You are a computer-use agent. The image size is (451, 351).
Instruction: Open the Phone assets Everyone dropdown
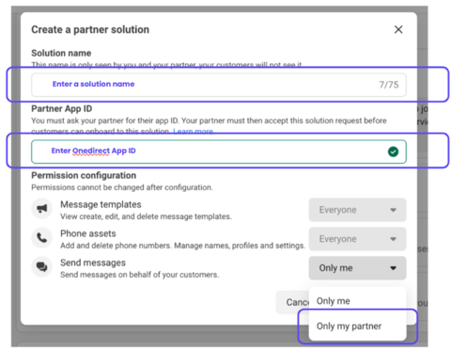tap(357, 239)
